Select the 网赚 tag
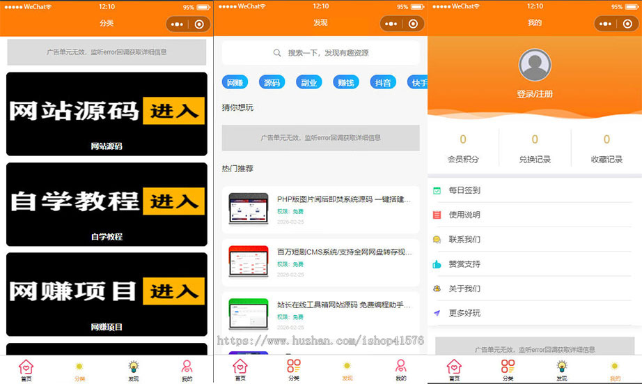 click(235, 82)
